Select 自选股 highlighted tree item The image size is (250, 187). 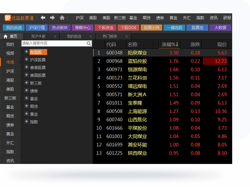(38, 52)
